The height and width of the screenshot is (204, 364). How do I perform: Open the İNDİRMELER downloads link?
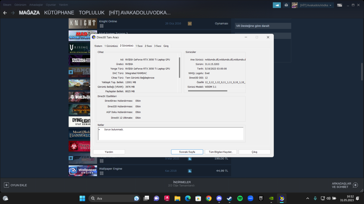coord(182,182)
